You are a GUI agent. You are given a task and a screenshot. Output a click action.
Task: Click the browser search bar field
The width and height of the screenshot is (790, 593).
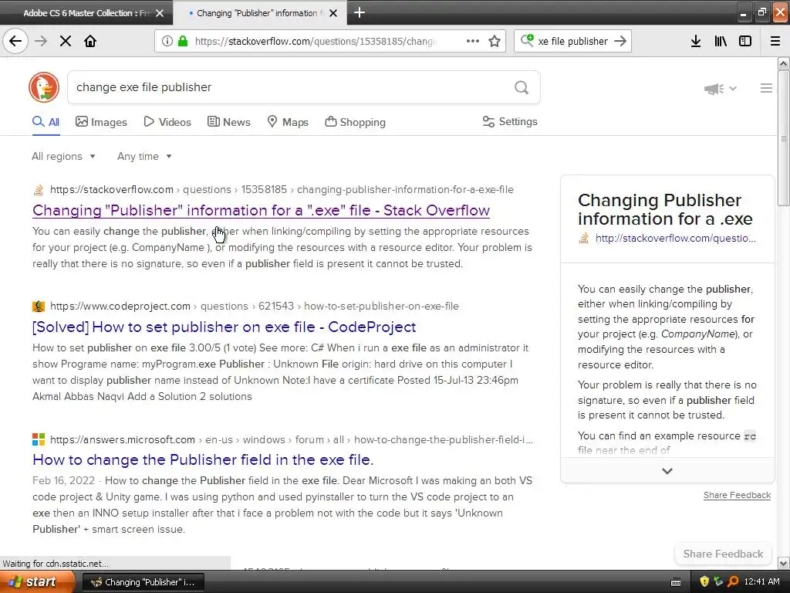click(573, 41)
